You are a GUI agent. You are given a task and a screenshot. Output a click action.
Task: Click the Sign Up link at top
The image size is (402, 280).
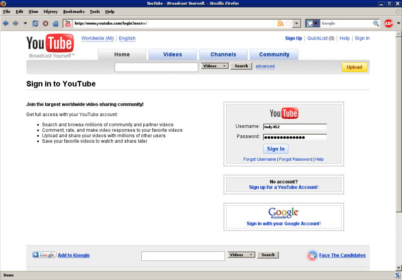(x=293, y=39)
